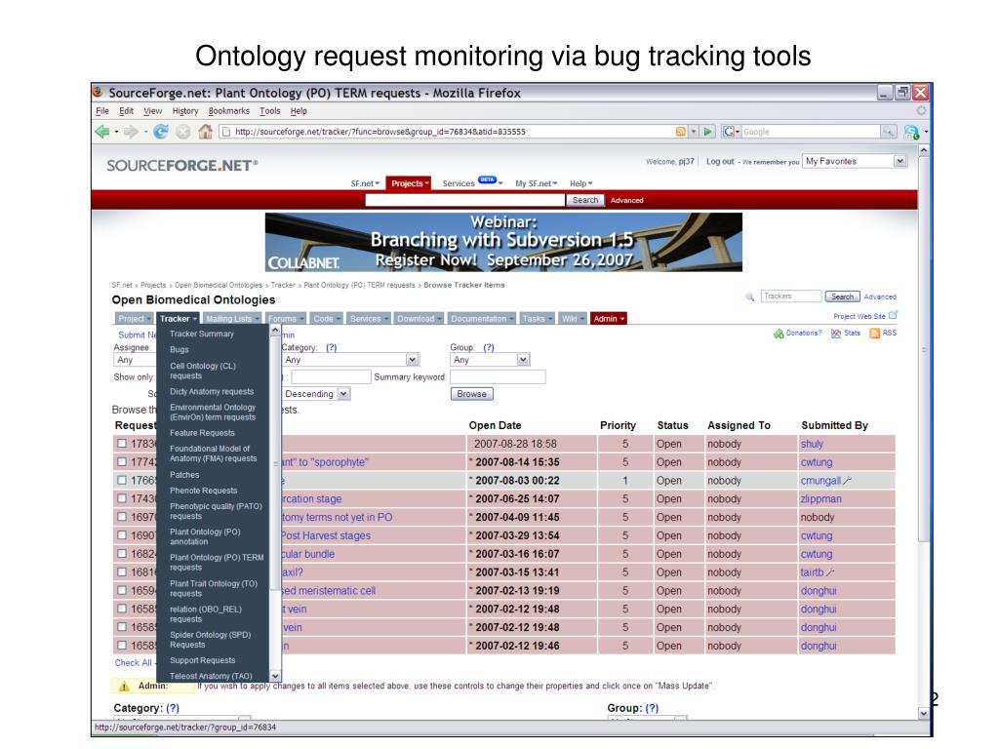The image size is (999, 749).
Task: Click the green Go arrow beside the URL
Action: (x=708, y=132)
